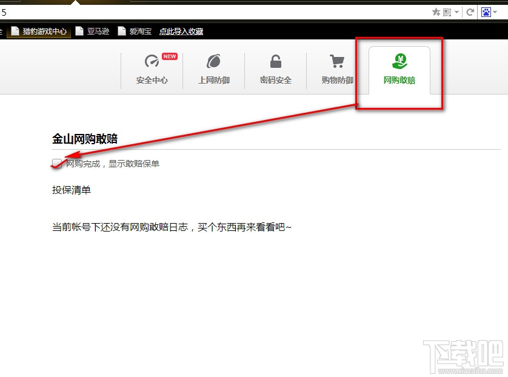Screen dimensions: 508x377
Task: Click the refresh page icon
Action: pos(470,12)
